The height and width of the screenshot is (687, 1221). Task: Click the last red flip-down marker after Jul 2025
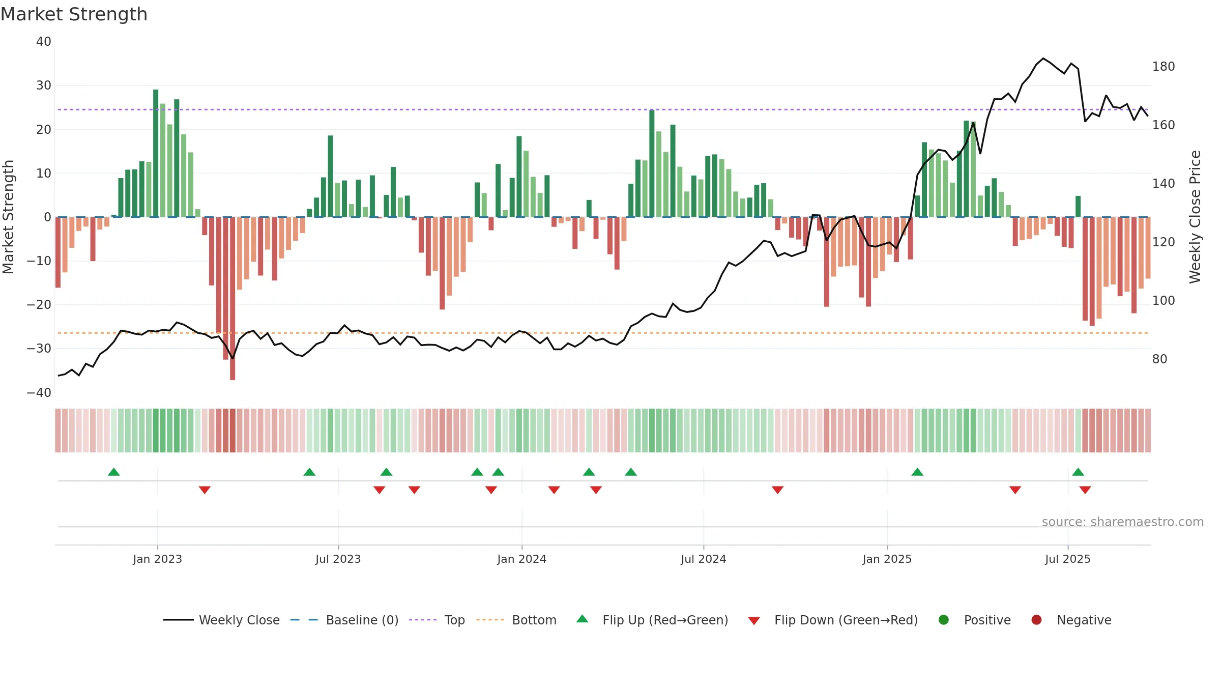pyautogui.click(x=1085, y=490)
